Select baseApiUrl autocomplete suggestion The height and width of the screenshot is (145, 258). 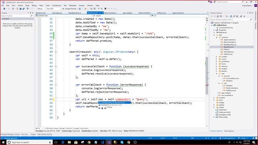tap(114, 105)
